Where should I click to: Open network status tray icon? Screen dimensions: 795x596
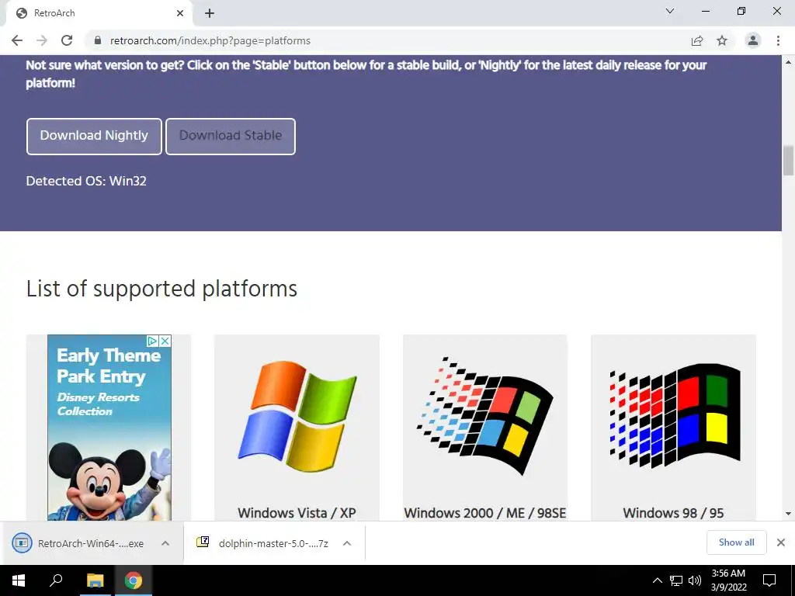click(676, 580)
